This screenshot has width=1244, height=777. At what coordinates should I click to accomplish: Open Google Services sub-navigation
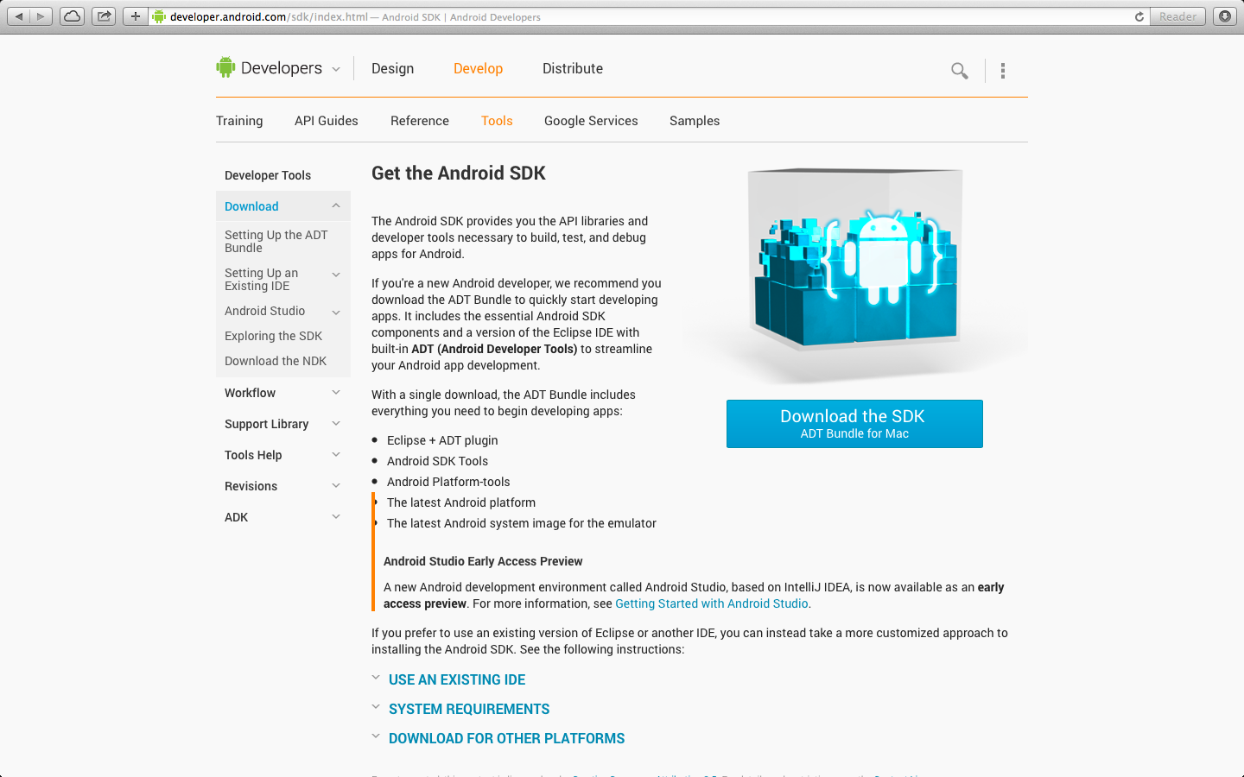click(x=591, y=121)
